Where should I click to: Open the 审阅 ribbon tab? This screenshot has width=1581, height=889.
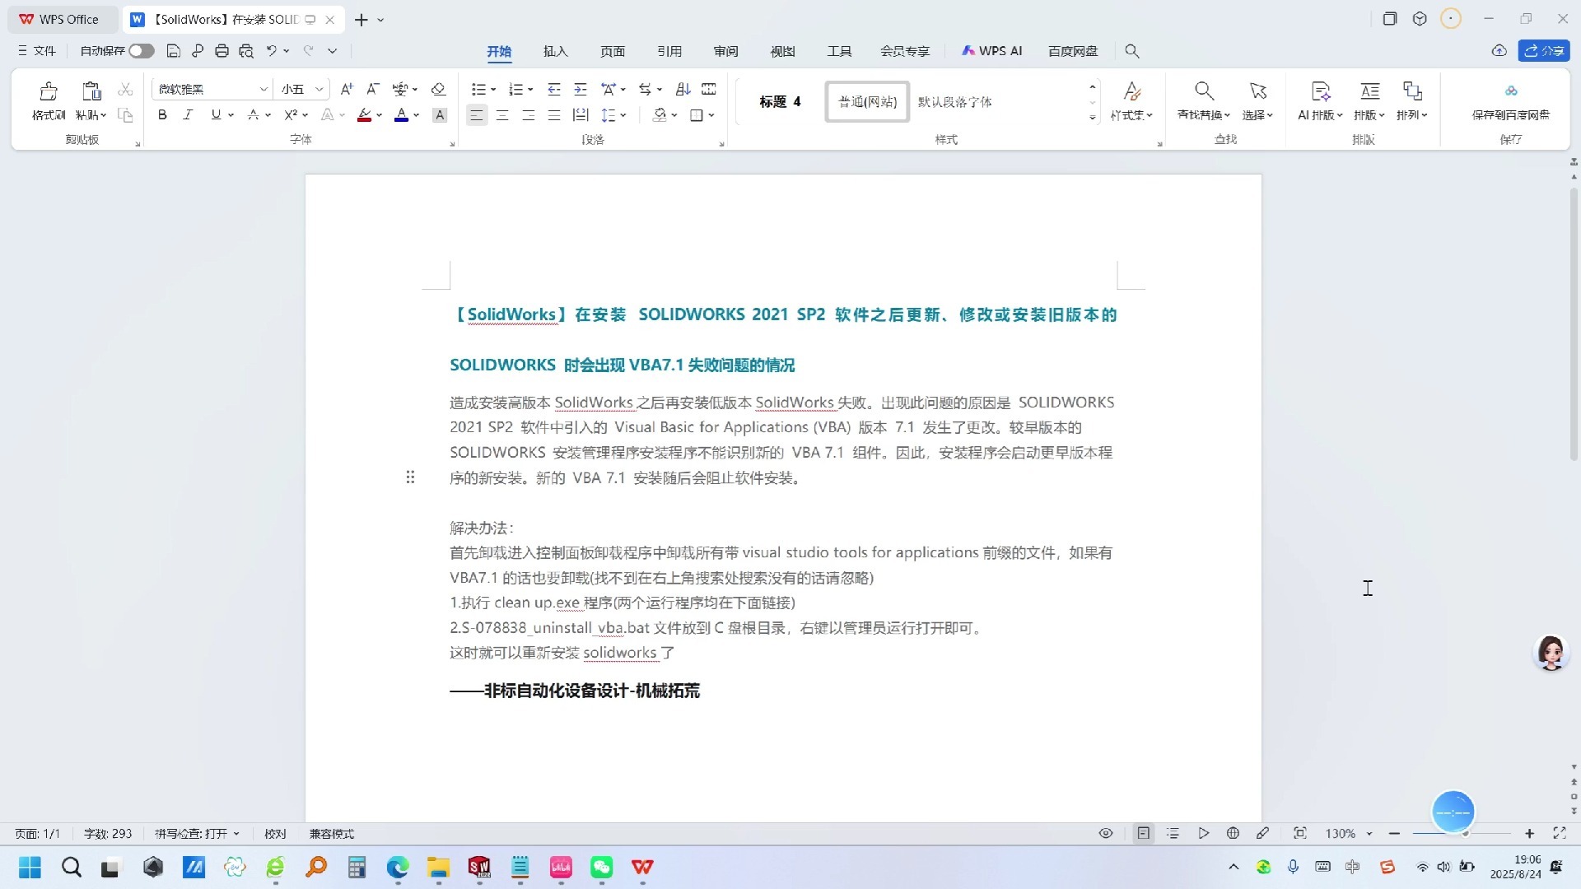coord(726,51)
